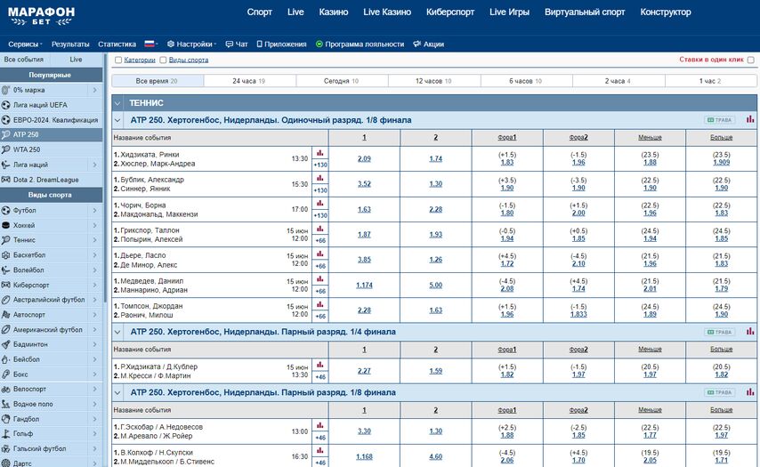The image size is (760, 467).
Task: Select the Сегодня time filter
Action: point(342,81)
